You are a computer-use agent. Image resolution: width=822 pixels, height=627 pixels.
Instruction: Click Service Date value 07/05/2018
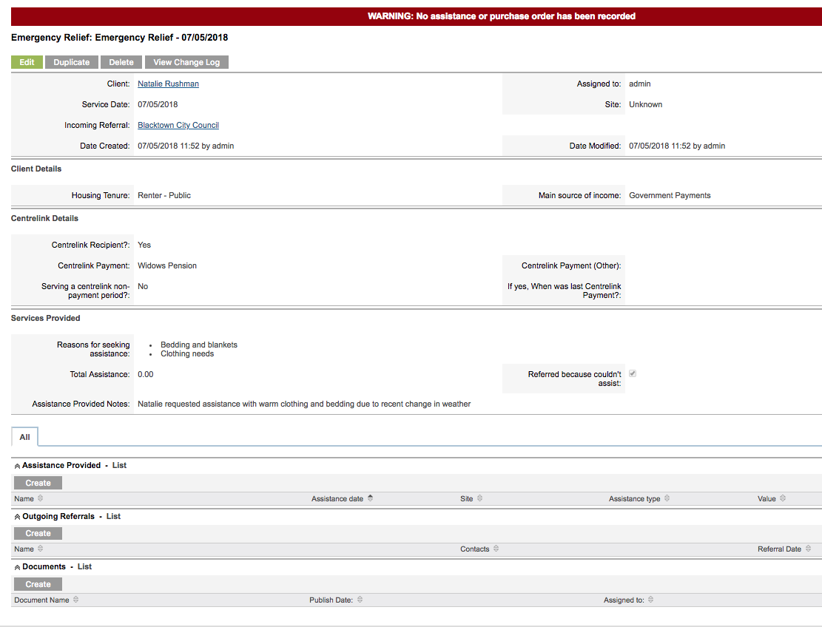coord(158,104)
